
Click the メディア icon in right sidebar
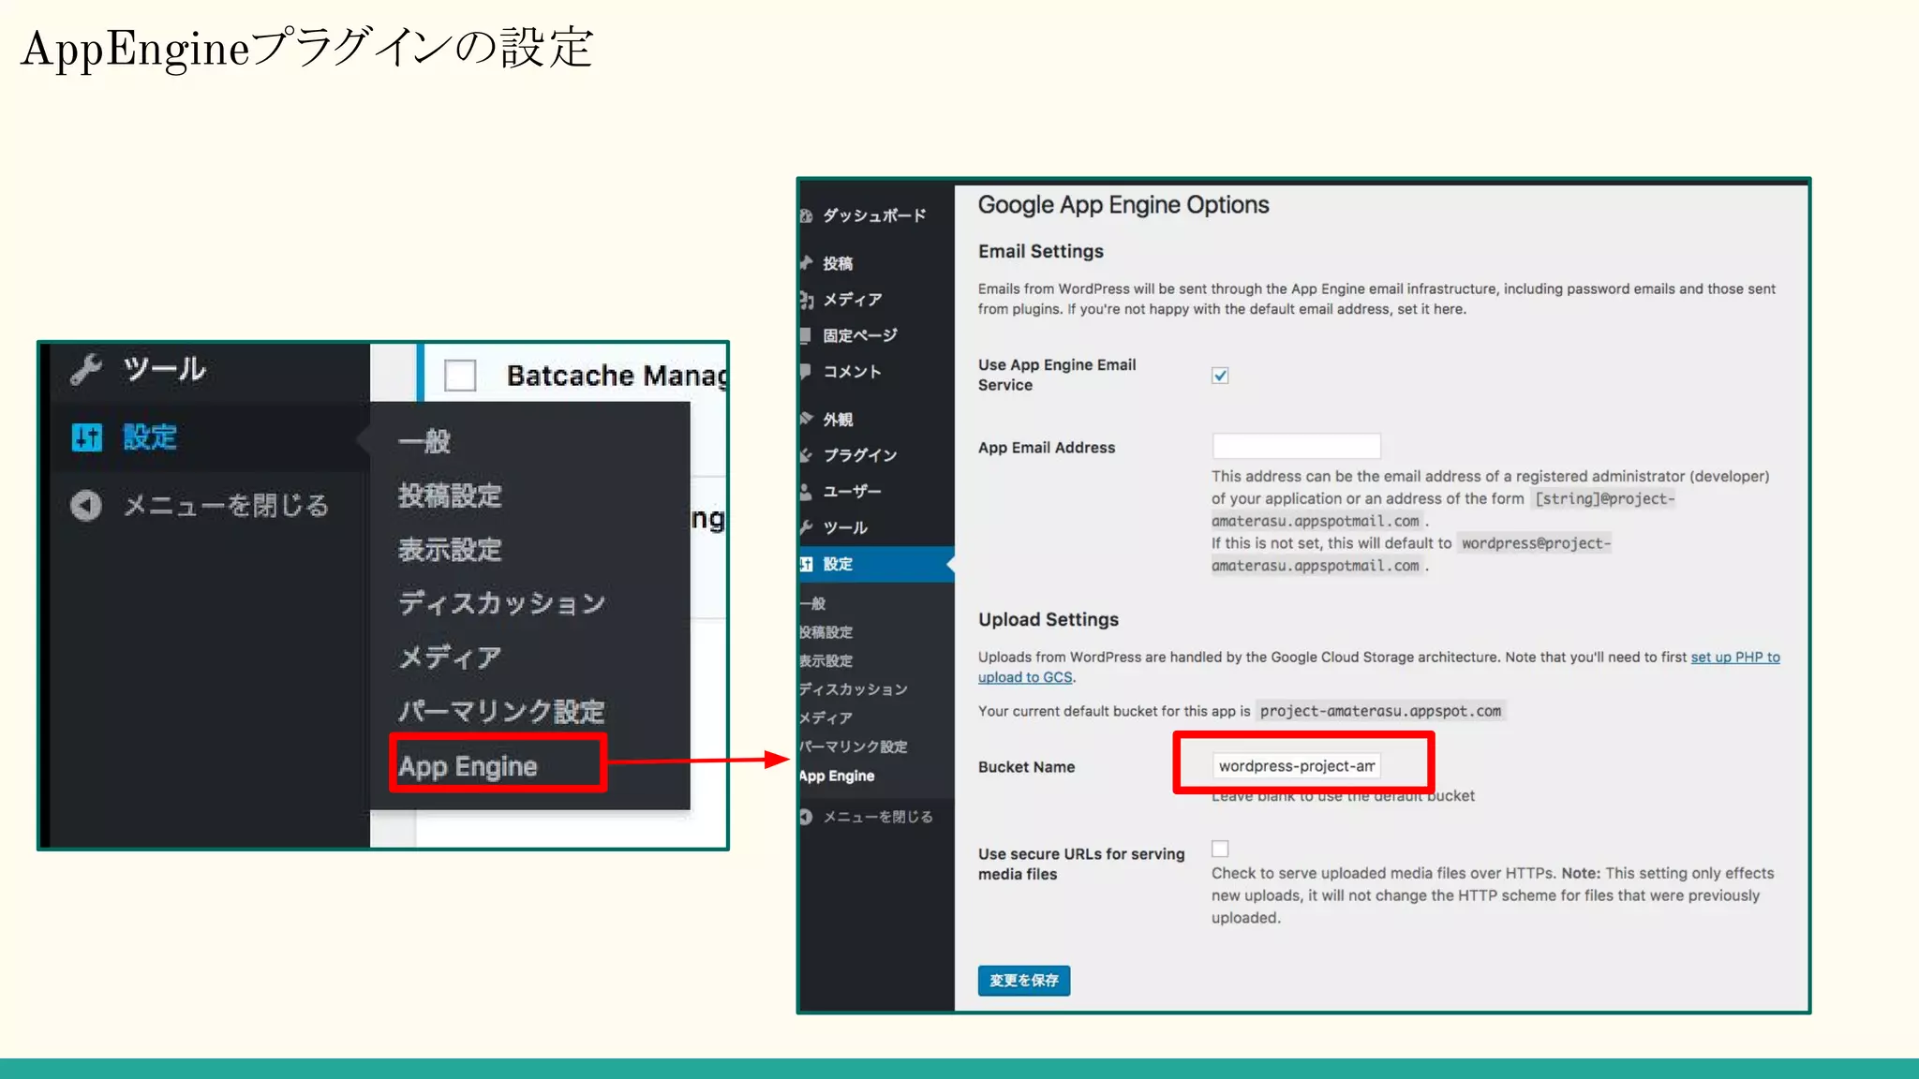point(806,300)
